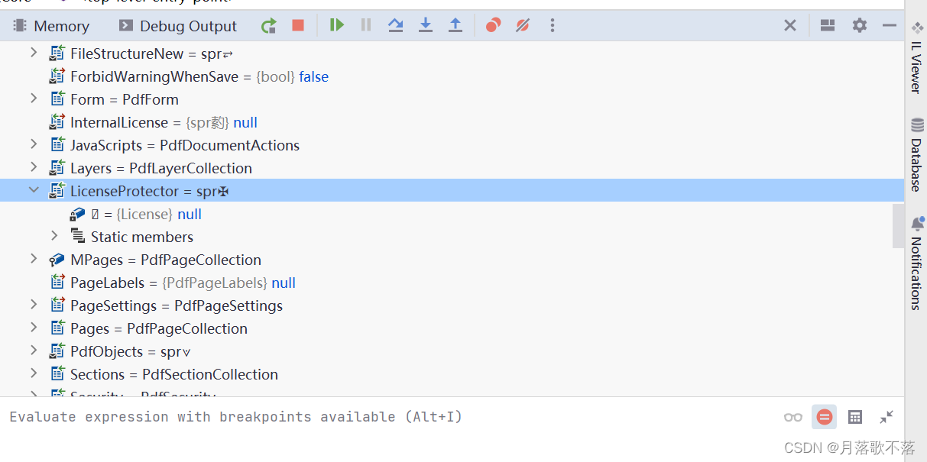Click the Pause program icon

[366, 25]
